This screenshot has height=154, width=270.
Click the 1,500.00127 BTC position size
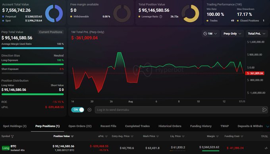64,150
